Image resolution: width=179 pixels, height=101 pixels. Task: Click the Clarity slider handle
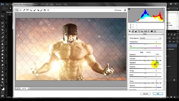(x=145, y=83)
